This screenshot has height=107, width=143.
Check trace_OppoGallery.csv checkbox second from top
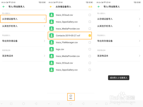90,22
